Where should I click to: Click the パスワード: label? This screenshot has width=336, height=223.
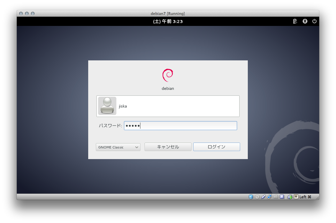click(110, 125)
